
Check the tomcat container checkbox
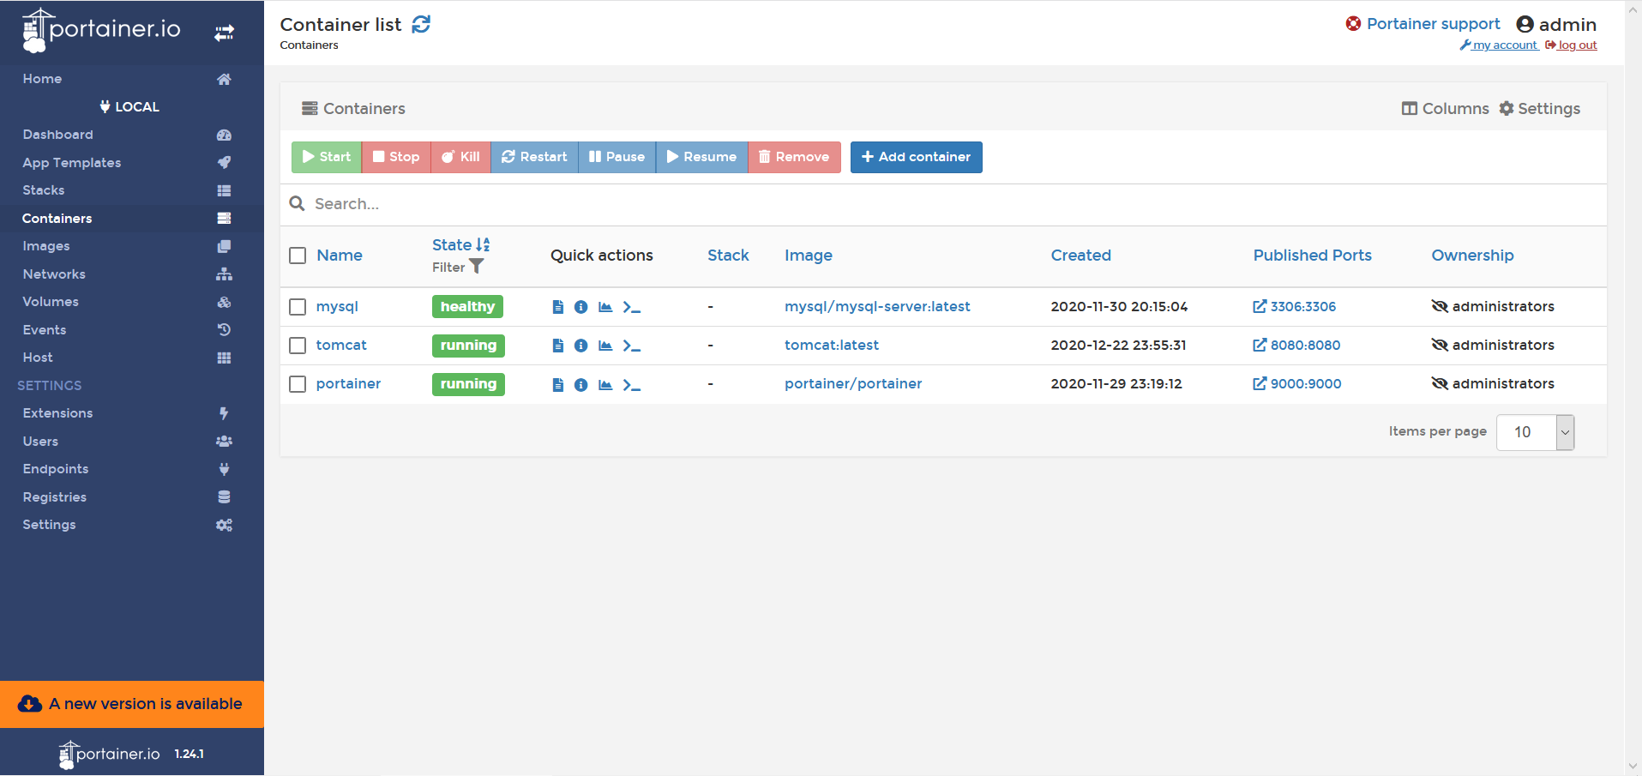pyautogui.click(x=298, y=346)
